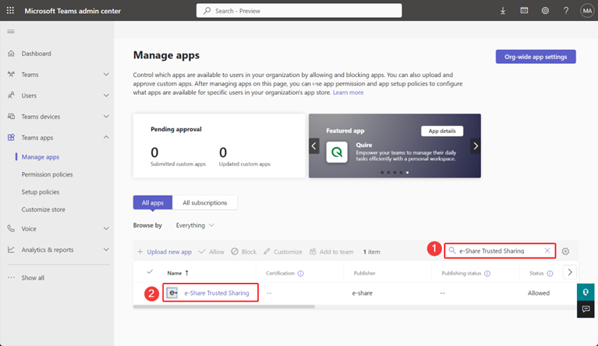
Task: Click the Voice phone icon
Action: 11,229
